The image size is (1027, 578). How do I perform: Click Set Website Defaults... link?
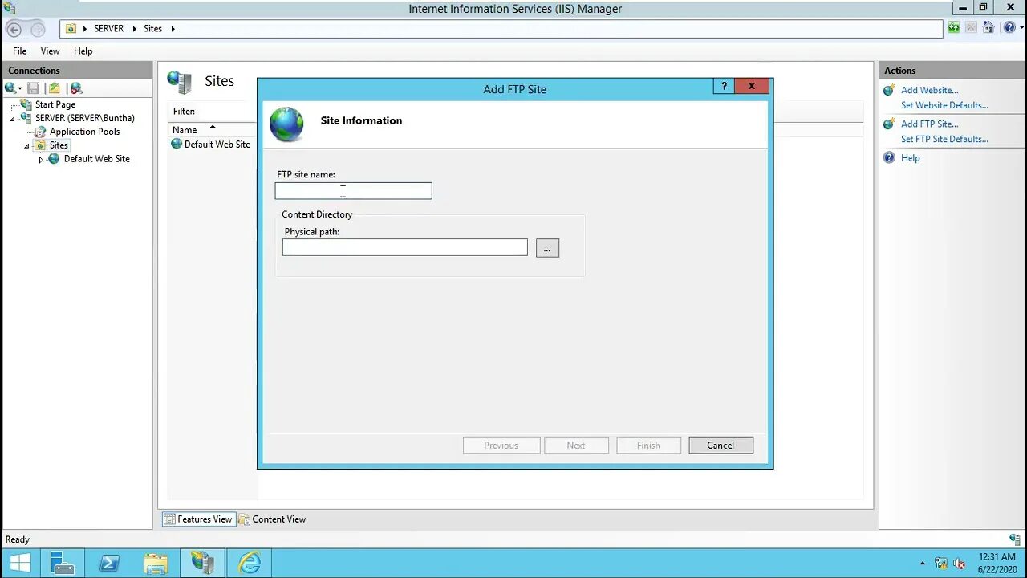click(944, 105)
